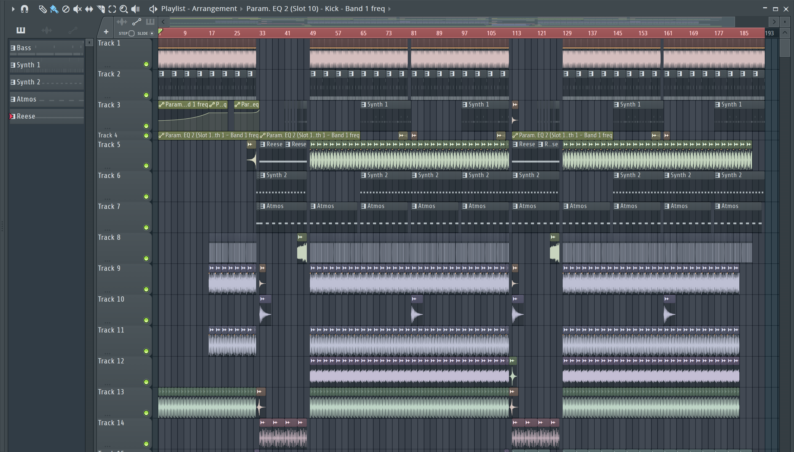This screenshot has width=794, height=452.
Task: Click the Track 14 header label
Action: (x=111, y=423)
